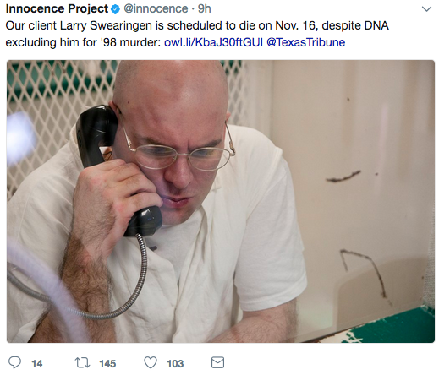Click the 9h timestamp
Screen dimensions: 439x375
(x=205, y=9)
